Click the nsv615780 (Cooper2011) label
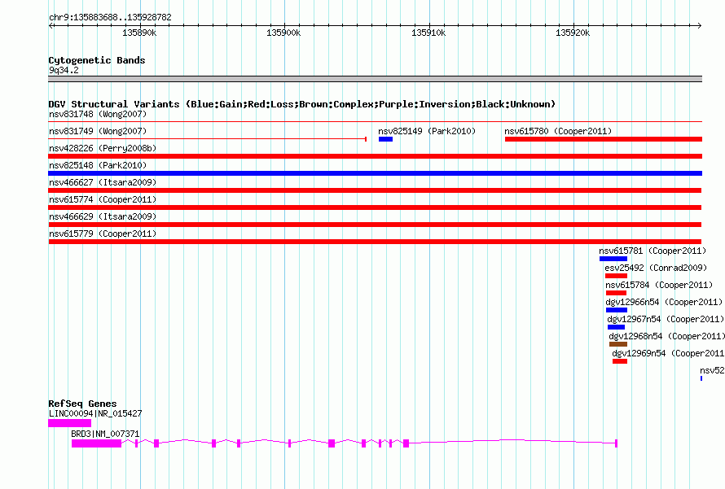Screen dimensions: 725x489 (558, 131)
